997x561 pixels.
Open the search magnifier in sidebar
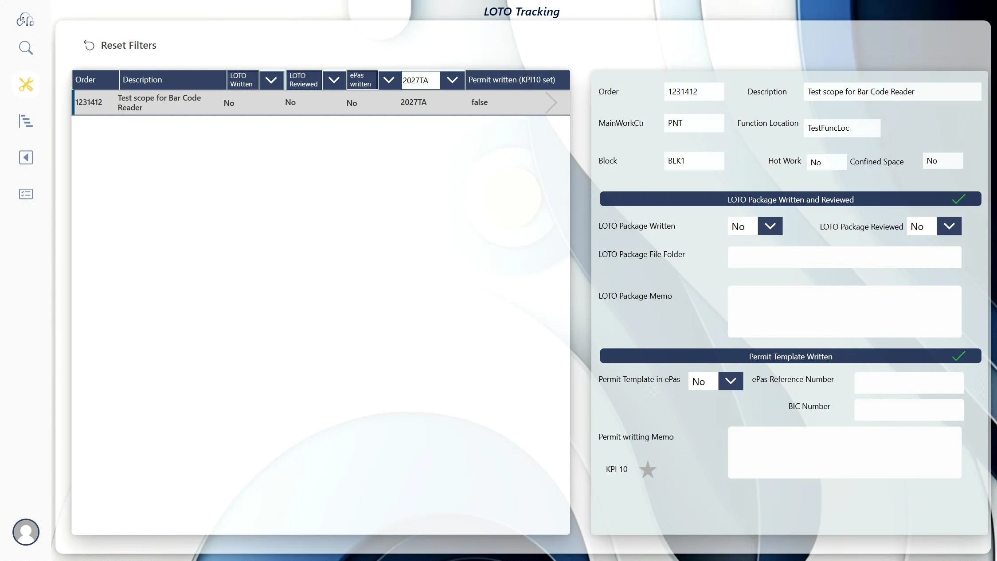coord(26,48)
